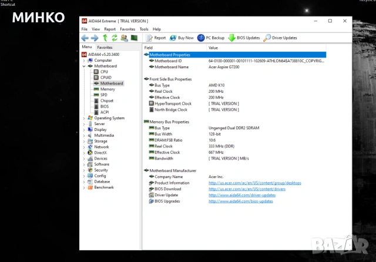Move up one level with green up arrow
The image size is (376, 262).
[105, 38]
